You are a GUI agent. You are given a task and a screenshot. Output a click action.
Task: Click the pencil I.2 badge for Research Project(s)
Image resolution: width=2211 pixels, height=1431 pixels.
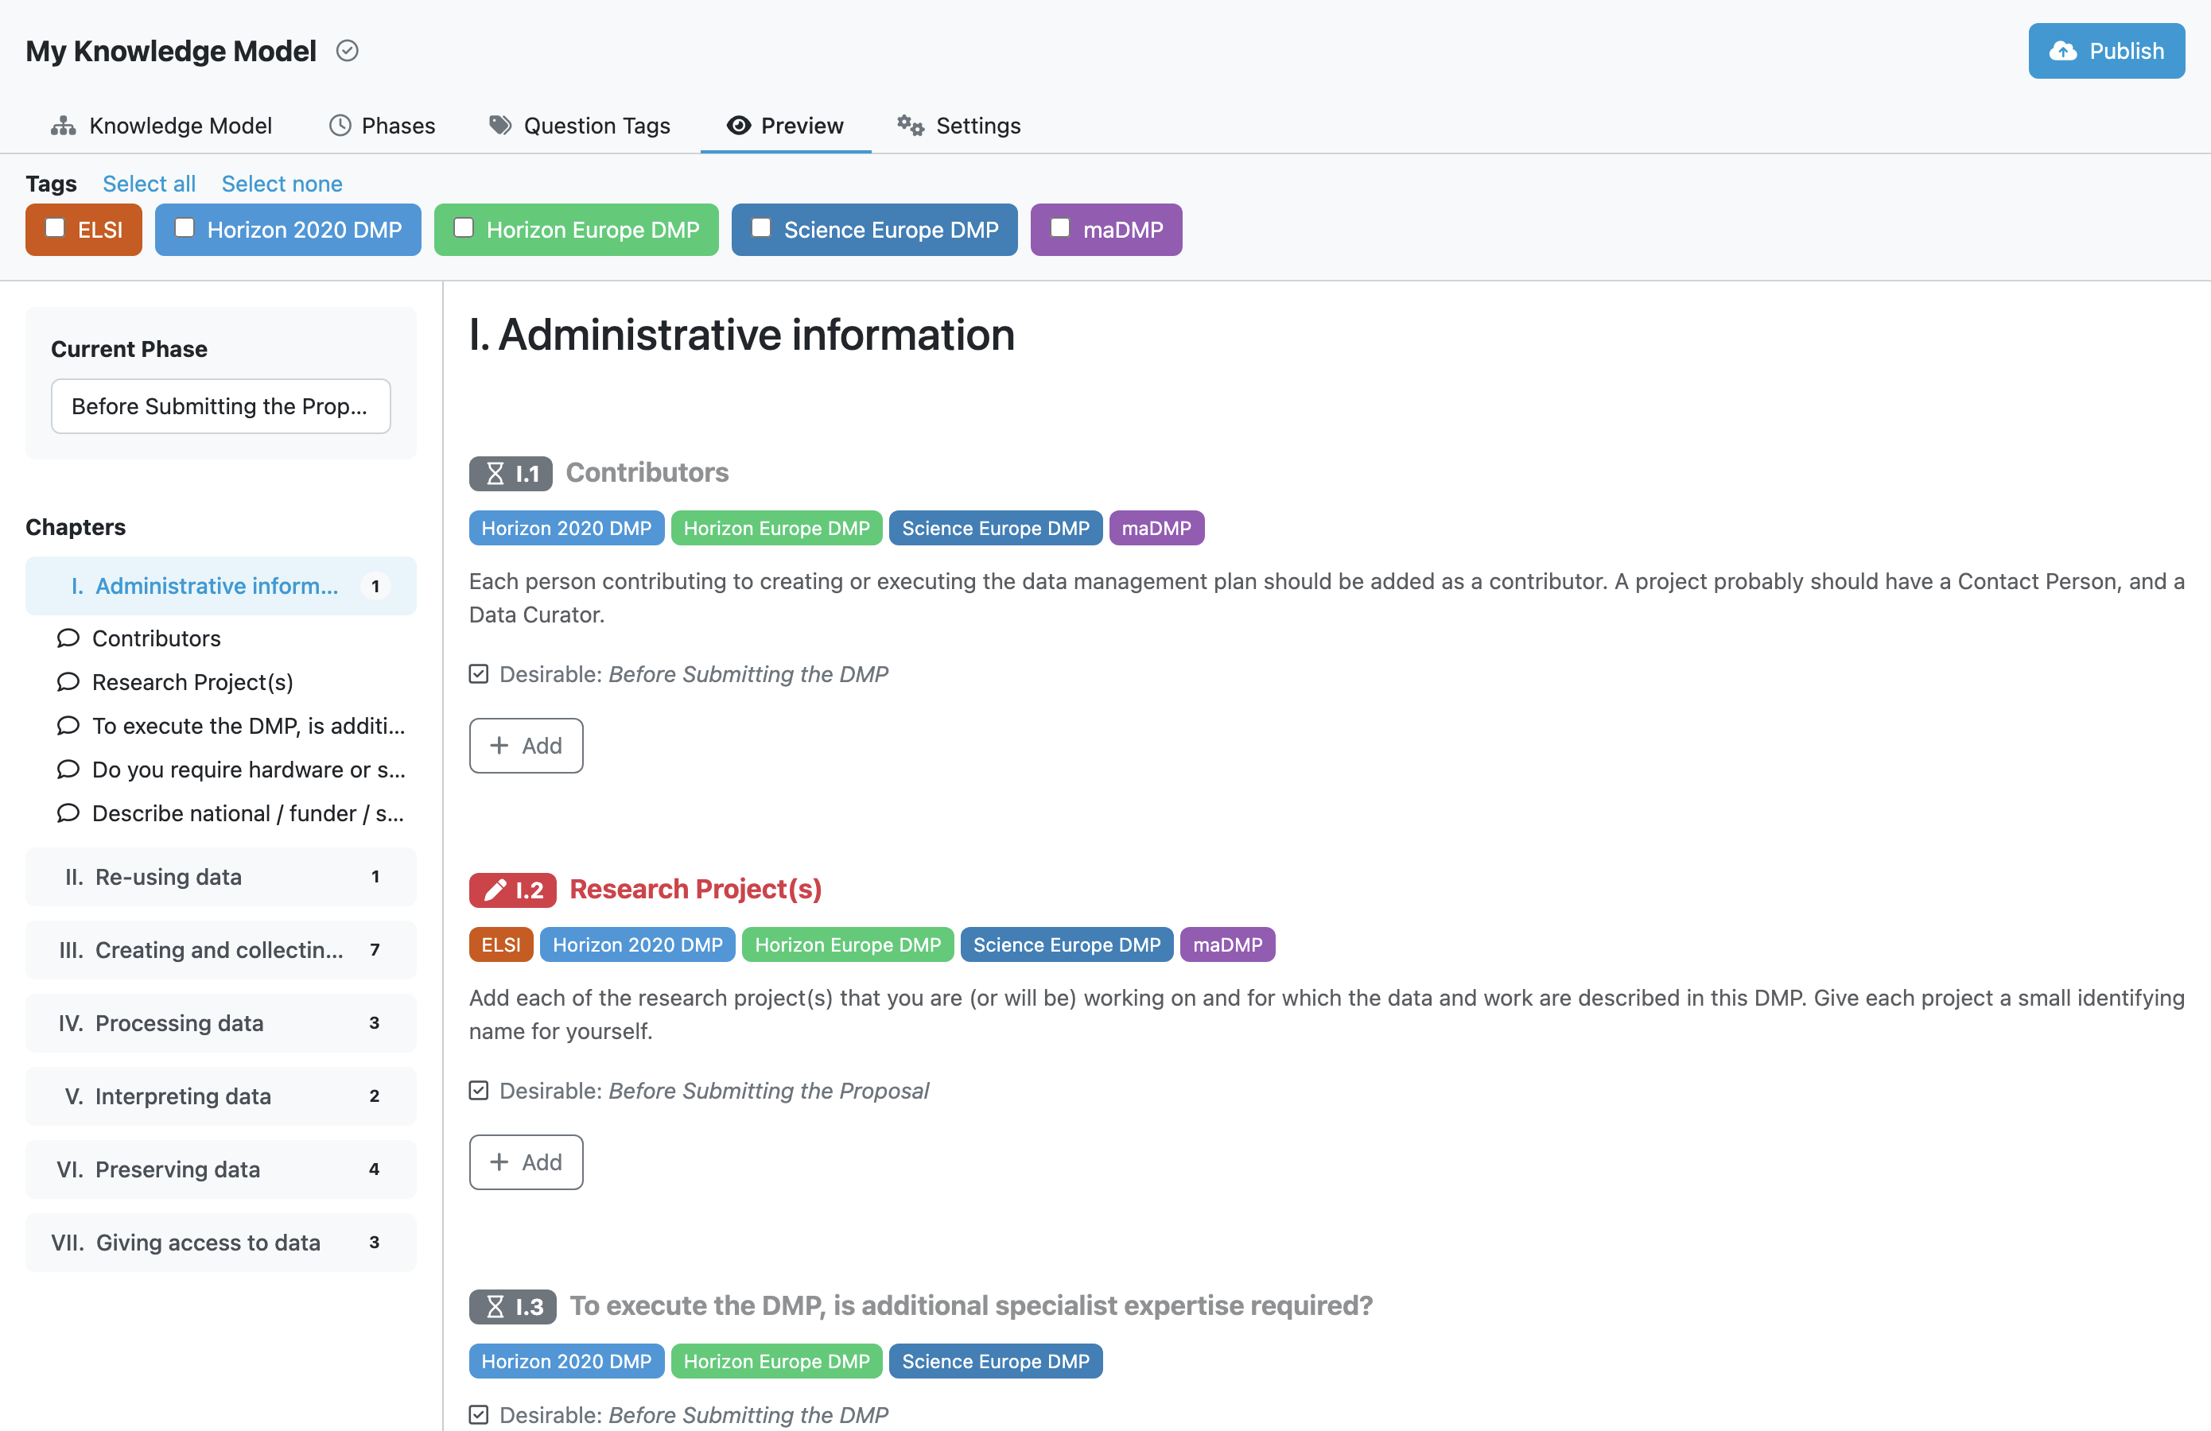click(513, 890)
